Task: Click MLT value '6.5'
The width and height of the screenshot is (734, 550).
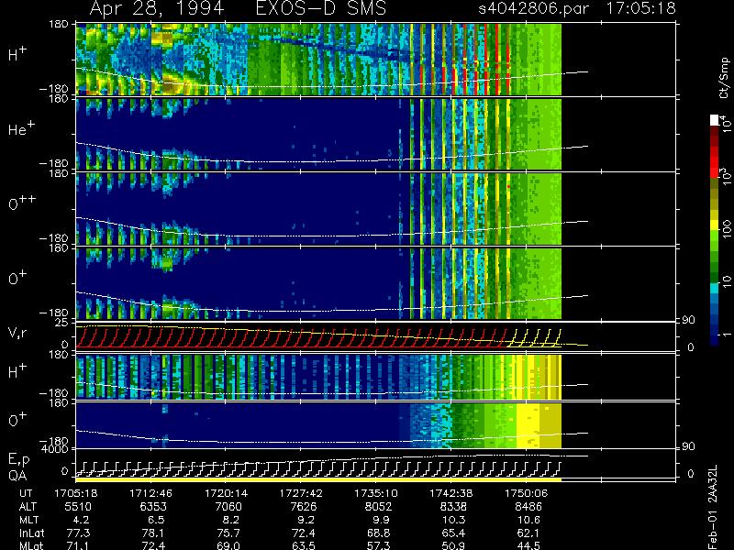Action: 156,520
